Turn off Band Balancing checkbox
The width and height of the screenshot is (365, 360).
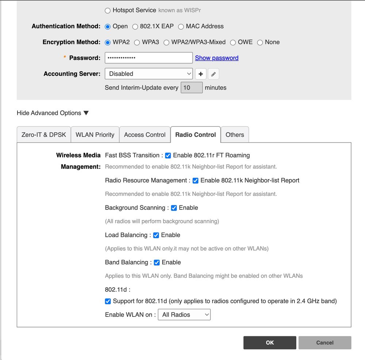[x=157, y=262]
